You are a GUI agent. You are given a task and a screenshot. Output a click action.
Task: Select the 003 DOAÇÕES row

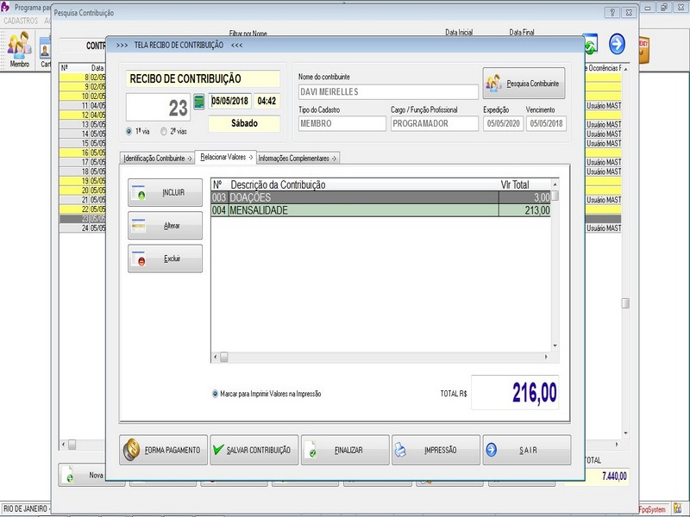click(380, 197)
